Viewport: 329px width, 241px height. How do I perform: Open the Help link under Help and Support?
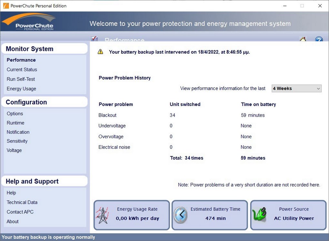point(11,193)
